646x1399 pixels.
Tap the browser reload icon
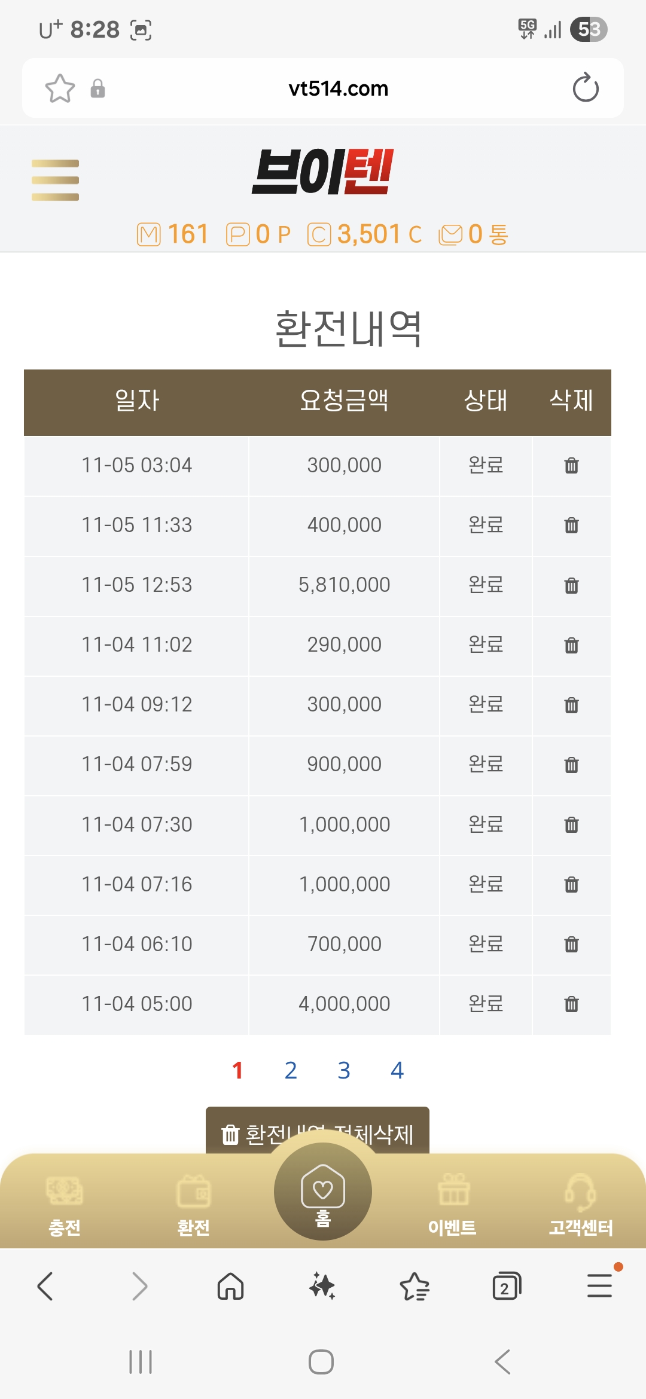[x=585, y=88]
